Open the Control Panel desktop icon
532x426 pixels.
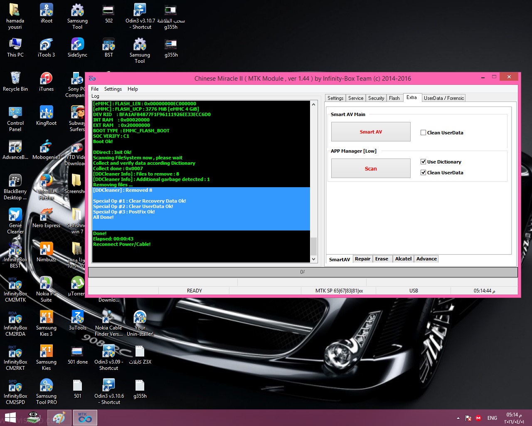tap(15, 119)
